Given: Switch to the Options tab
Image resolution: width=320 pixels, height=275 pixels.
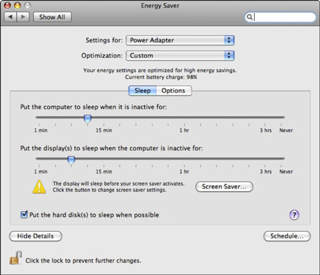Looking at the screenshot, I should tap(174, 91).
